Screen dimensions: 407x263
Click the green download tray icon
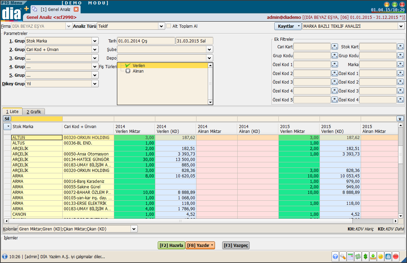coord(373,256)
